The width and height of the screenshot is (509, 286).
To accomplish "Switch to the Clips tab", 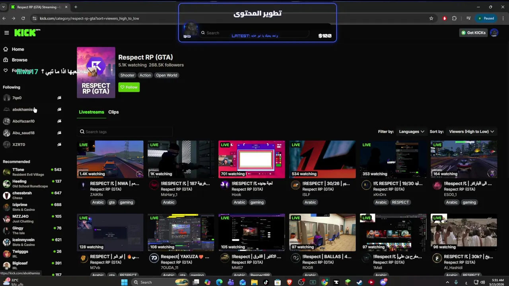I will pos(113,112).
